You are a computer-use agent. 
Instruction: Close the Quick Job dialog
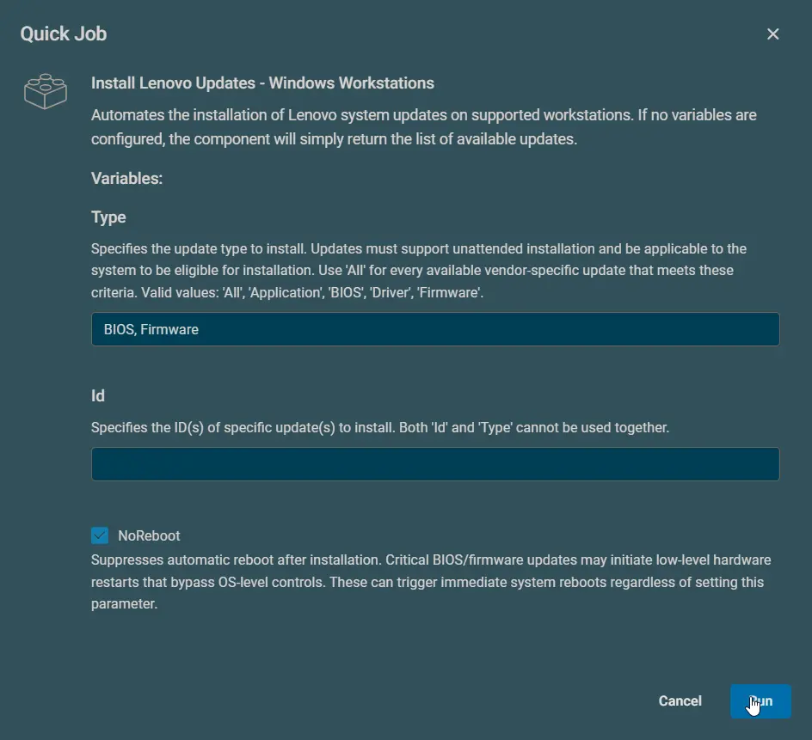click(772, 34)
